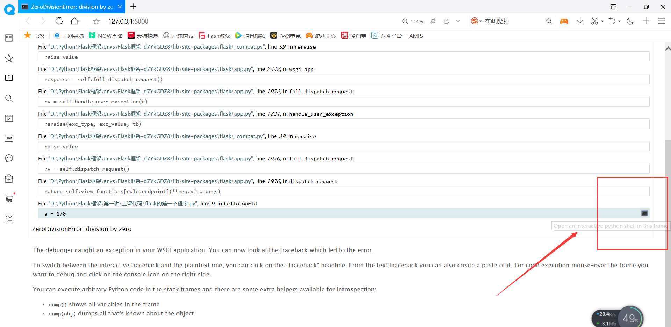Viewport: 671px width, 327px height.
Task: Open the sidebar search panel
Action: pyautogui.click(x=9, y=99)
